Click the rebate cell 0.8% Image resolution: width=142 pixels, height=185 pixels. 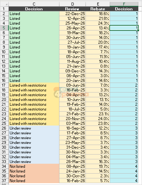(98, 66)
